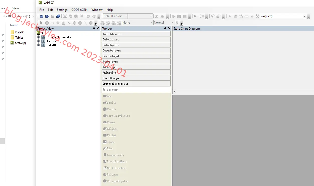
Task: Click the State Chart left scroll arrow
Action: pyautogui.click(x=175, y=92)
